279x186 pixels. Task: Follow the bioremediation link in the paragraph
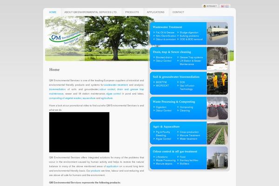coord(57,89)
